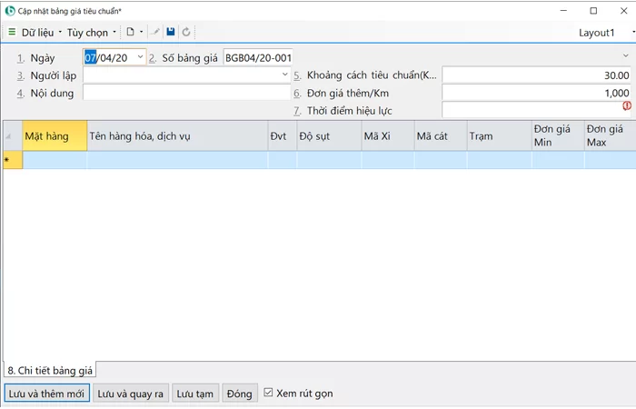Screen dimensions: 636x409
Task: Click the refresh icon in toolbar
Action: (186, 32)
